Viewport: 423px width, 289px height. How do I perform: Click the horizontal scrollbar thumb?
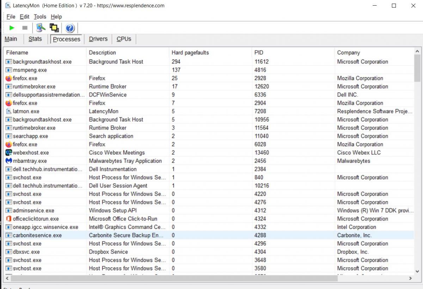[174, 278]
